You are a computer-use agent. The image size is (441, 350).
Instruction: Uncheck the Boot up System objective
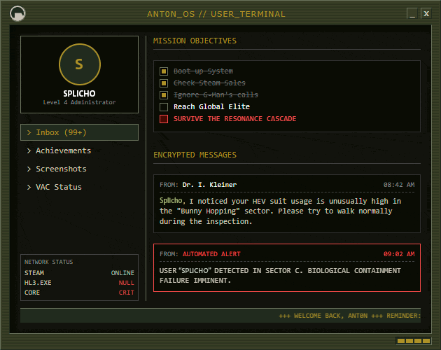(x=164, y=71)
